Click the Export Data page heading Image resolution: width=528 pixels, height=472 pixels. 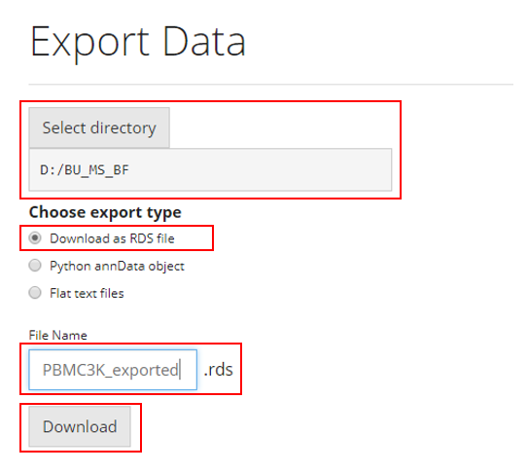138,42
